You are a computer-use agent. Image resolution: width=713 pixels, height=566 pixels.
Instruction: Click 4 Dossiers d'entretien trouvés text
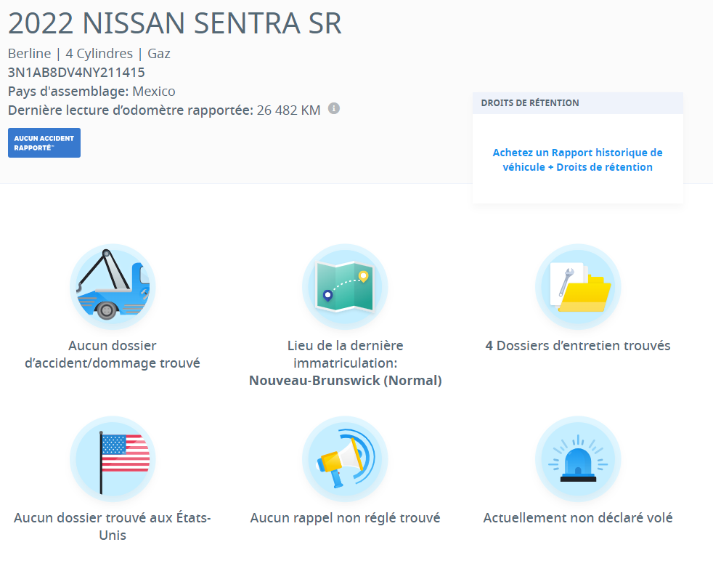click(578, 346)
